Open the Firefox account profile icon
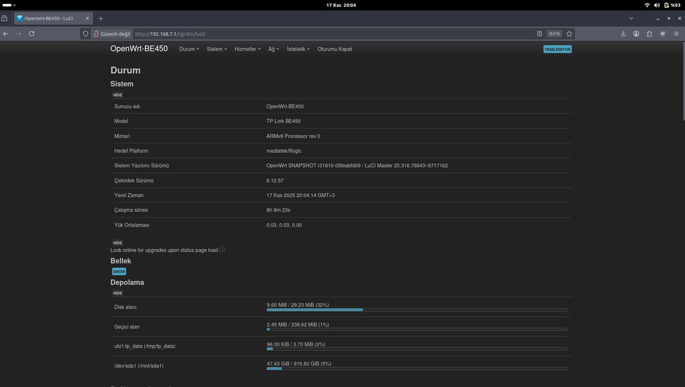The image size is (685, 387). [x=636, y=34]
